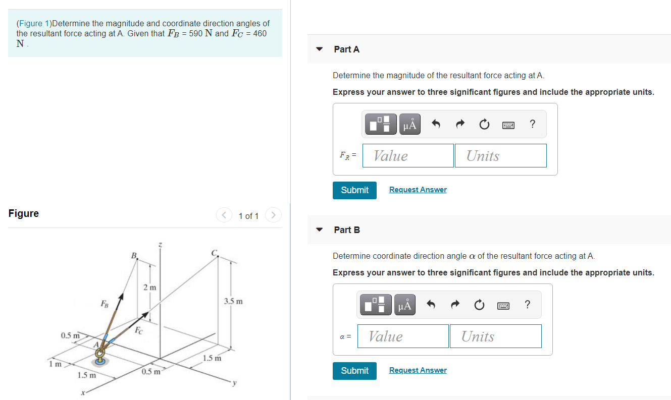Collapse the Part A section
This screenshot has height=400, width=671.
point(319,49)
